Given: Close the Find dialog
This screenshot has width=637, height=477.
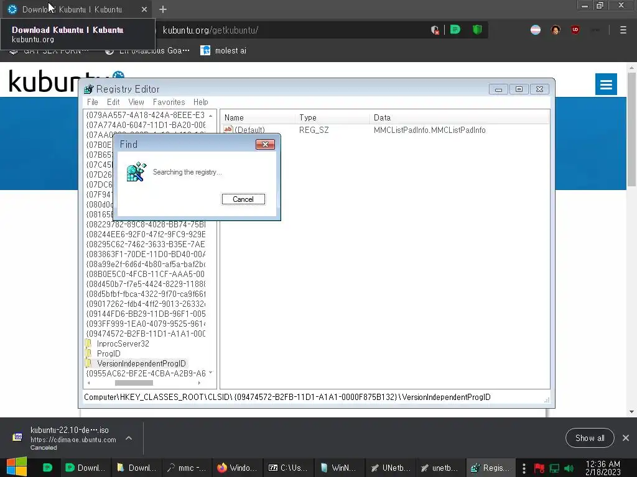Looking at the screenshot, I should 265,144.
